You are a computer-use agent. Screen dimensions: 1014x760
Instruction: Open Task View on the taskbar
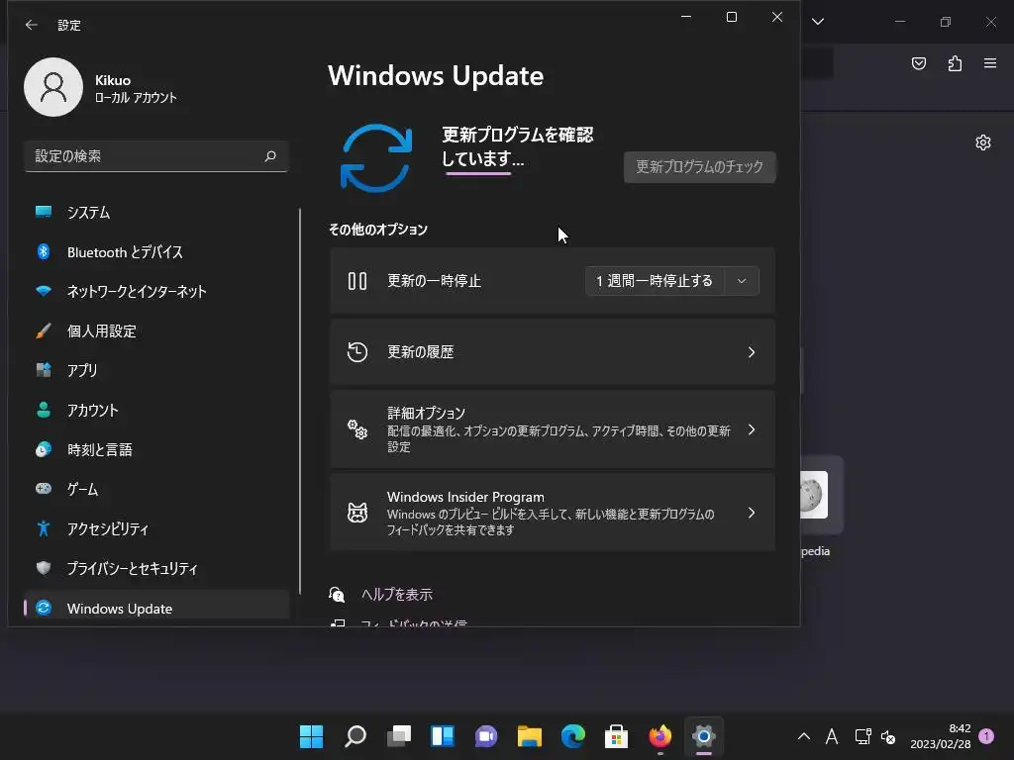pyautogui.click(x=399, y=736)
